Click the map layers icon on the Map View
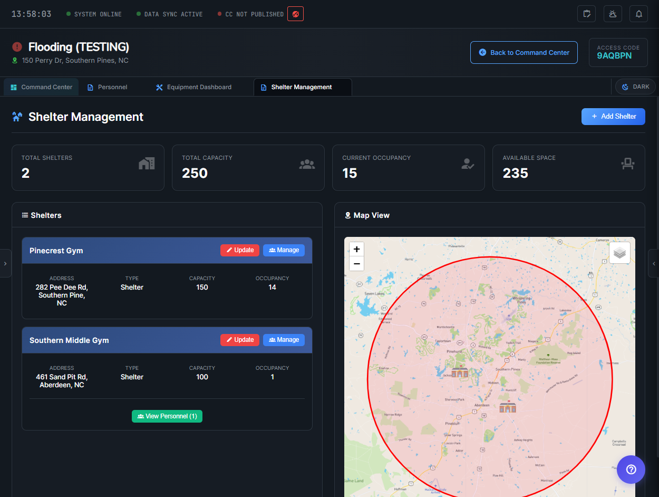659x497 pixels. click(x=619, y=252)
